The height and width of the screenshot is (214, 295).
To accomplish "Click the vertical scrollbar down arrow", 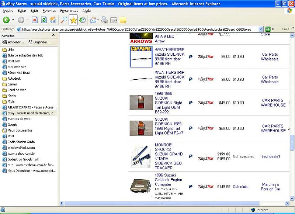I will click(x=292, y=198).
